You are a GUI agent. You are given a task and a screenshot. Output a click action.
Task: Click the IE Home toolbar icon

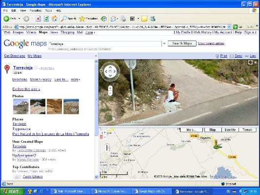pyautogui.click(x=54, y=19)
